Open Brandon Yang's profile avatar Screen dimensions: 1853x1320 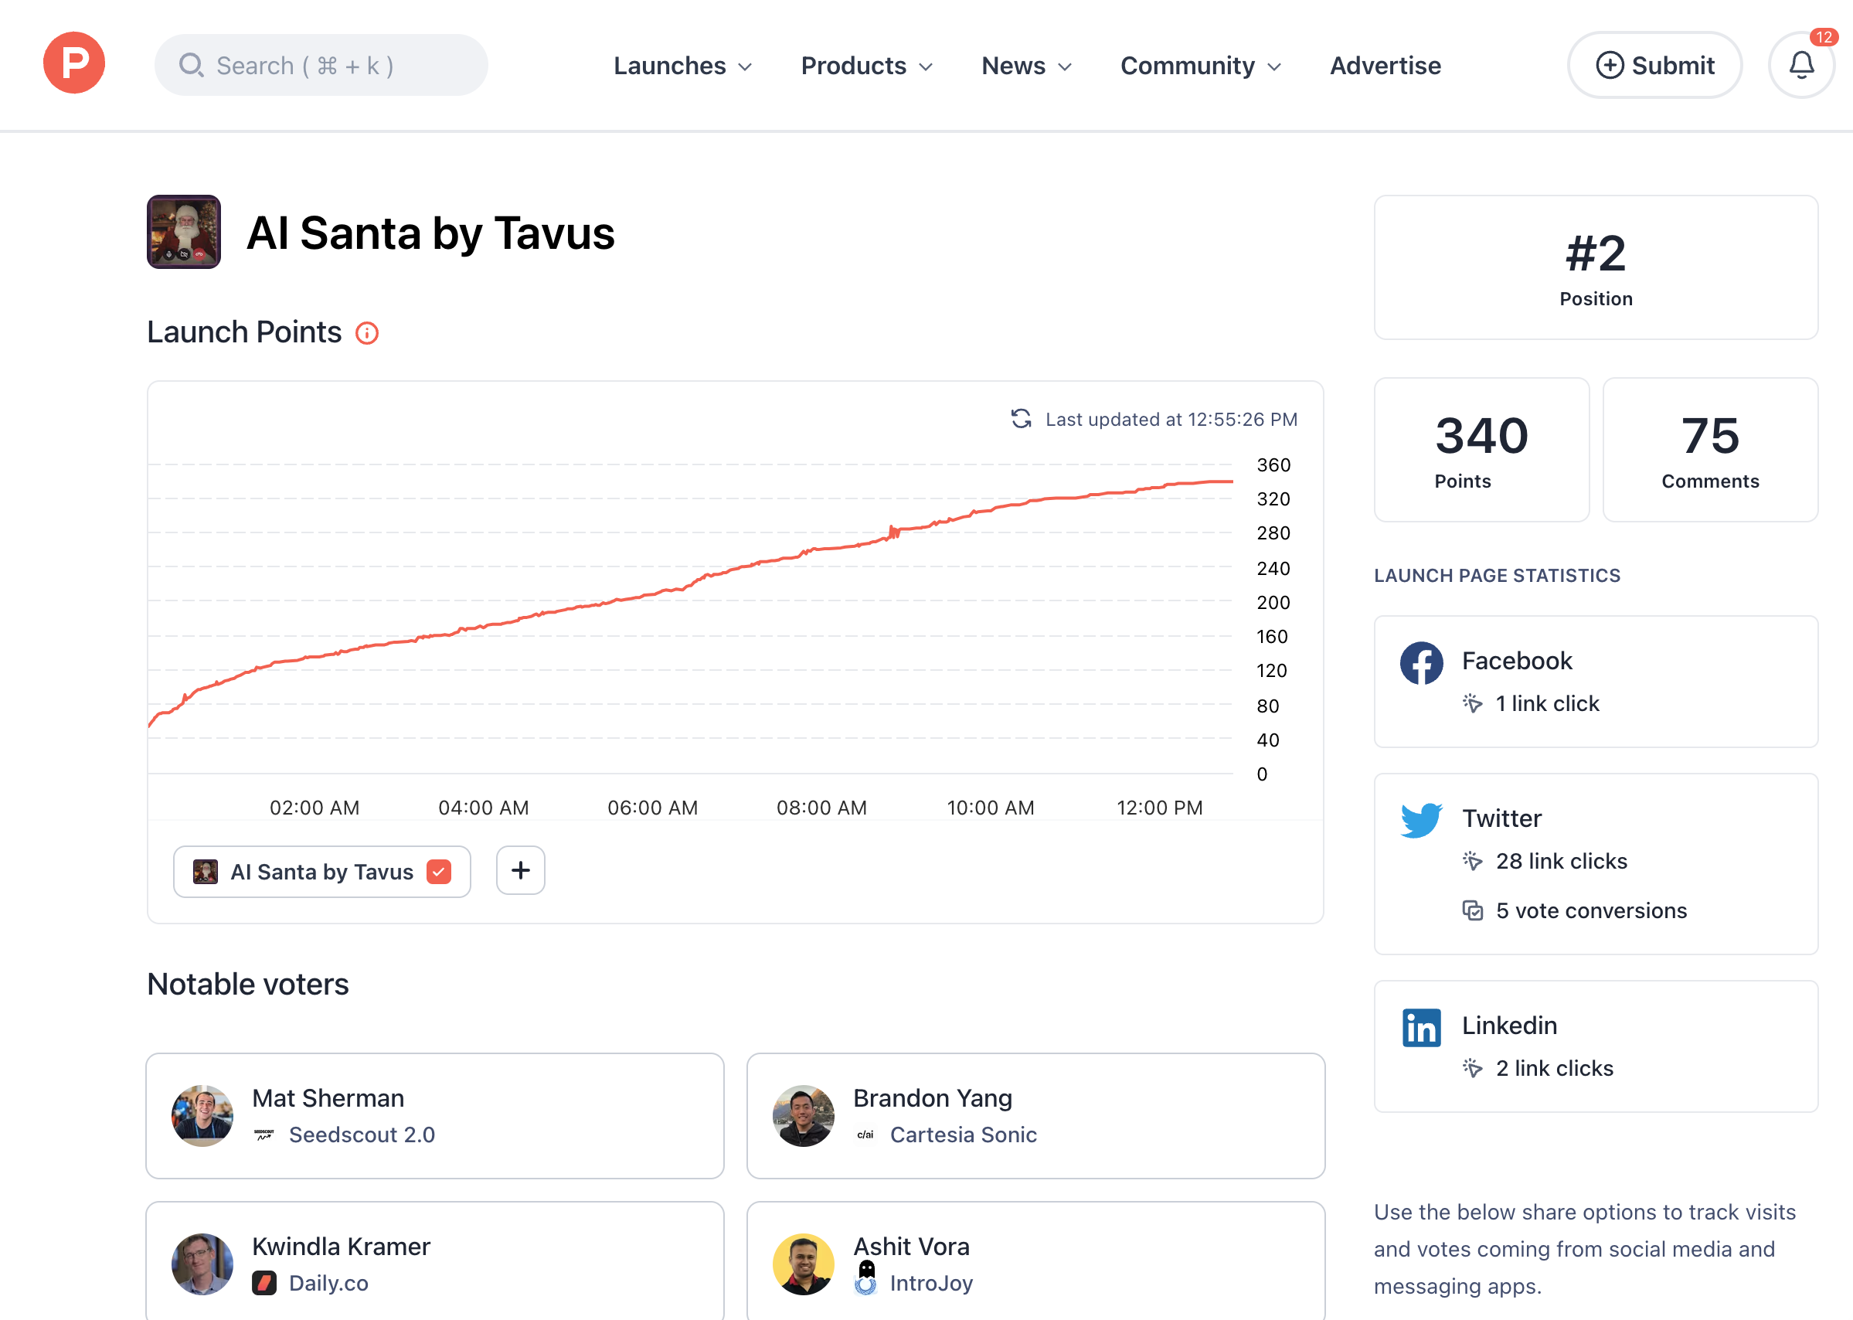tap(804, 1116)
